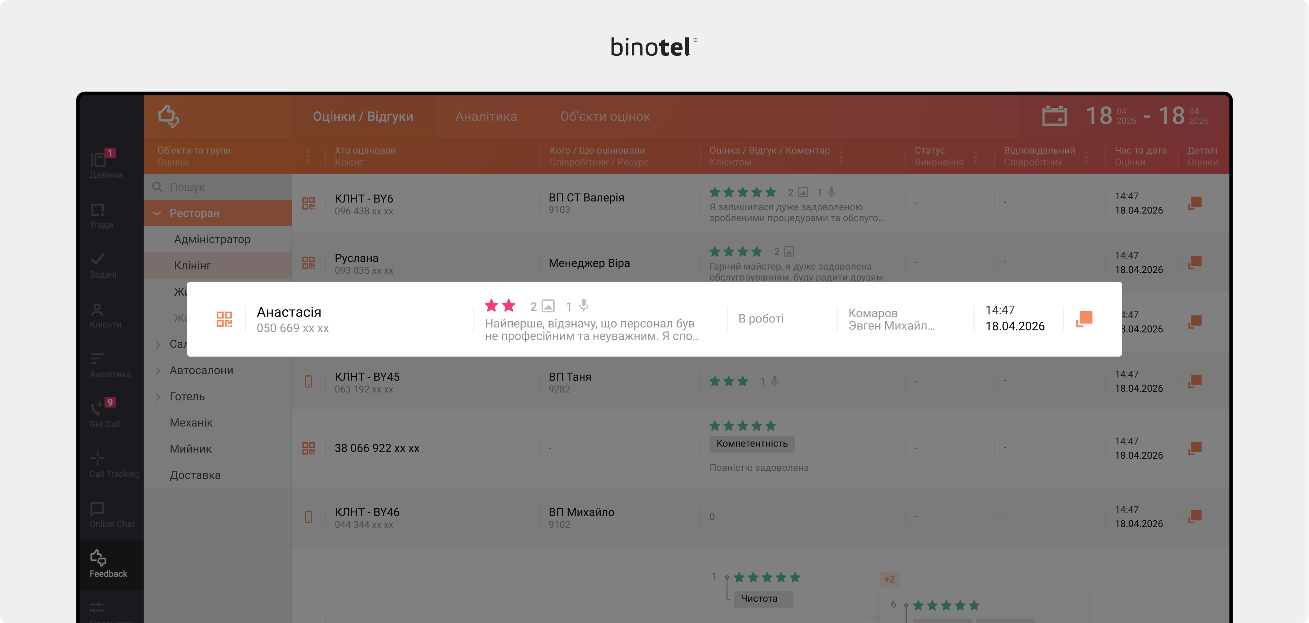Click the two-star rating for Анастасія

tap(500, 305)
